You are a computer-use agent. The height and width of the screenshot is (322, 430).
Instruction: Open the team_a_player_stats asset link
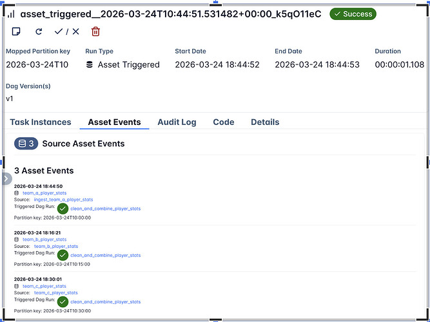point(44,193)
